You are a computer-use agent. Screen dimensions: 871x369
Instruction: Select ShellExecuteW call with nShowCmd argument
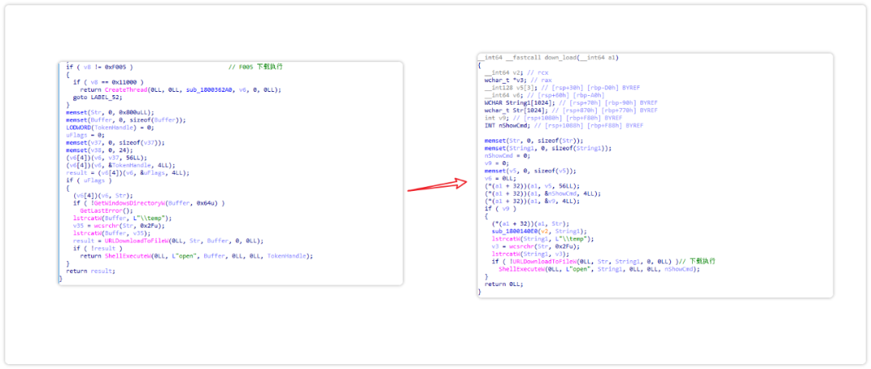597,269
